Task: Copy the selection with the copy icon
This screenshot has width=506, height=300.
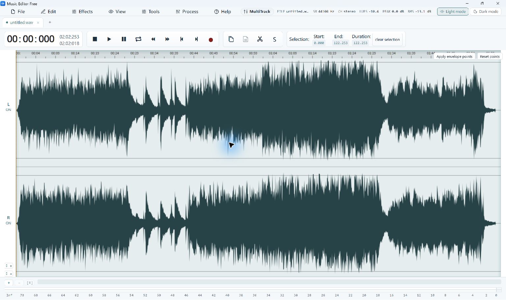Action: click(231, 39)
